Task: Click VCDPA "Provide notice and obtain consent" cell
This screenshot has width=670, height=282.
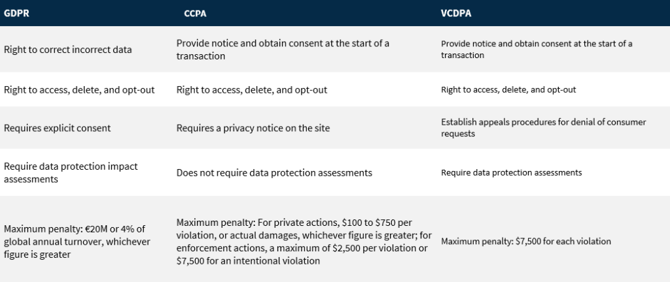Action: pyautogui.click(x=537, y=50)
